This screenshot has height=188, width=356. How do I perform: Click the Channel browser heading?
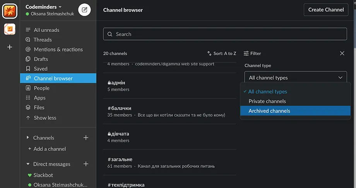pos(123,10)
